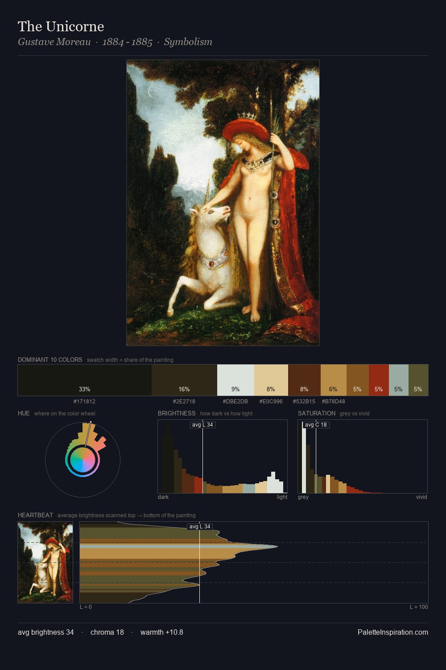Choose the 9% pale grey-white swatch
This screenshot has width=446, height=670.
[235, 380]
